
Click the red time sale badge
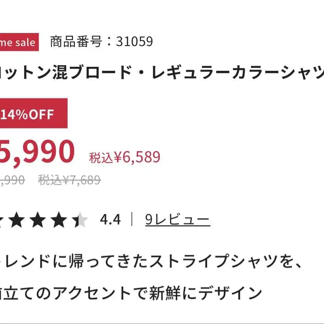[x=19, y=42]
